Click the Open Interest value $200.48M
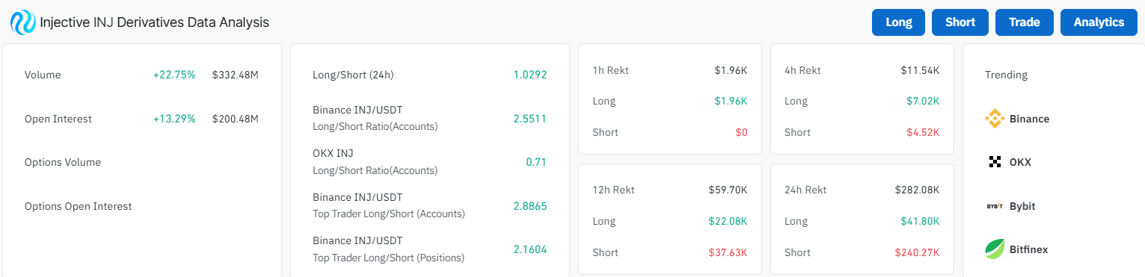Image resolution: width=1145 pixels, height=277 pixels. [x=236, y=119]
